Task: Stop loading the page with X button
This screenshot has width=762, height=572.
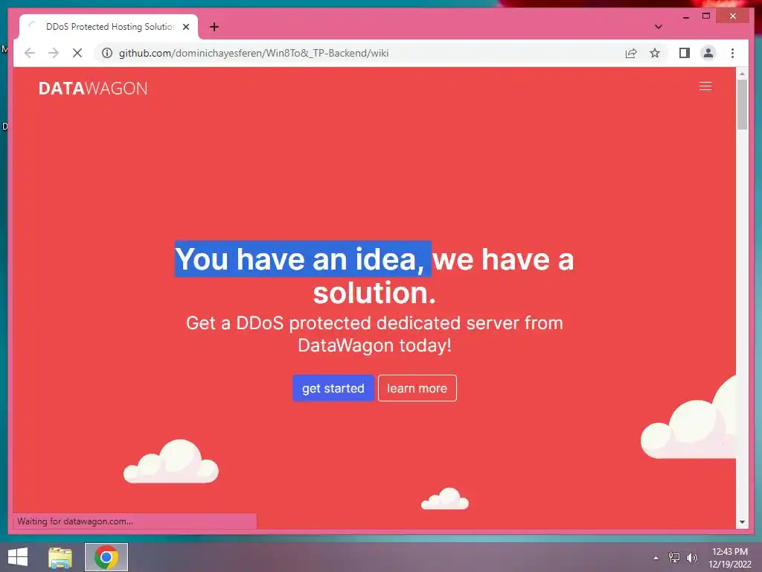Action: pyautogui.click(x=77, y=53)
